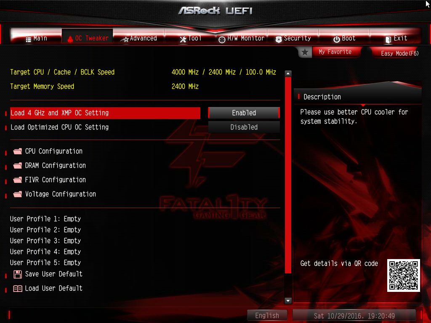Viewport: 431px width, 323px height.
Task: Click the H/W Monitor gauge icon
Action: click(222, 40)
